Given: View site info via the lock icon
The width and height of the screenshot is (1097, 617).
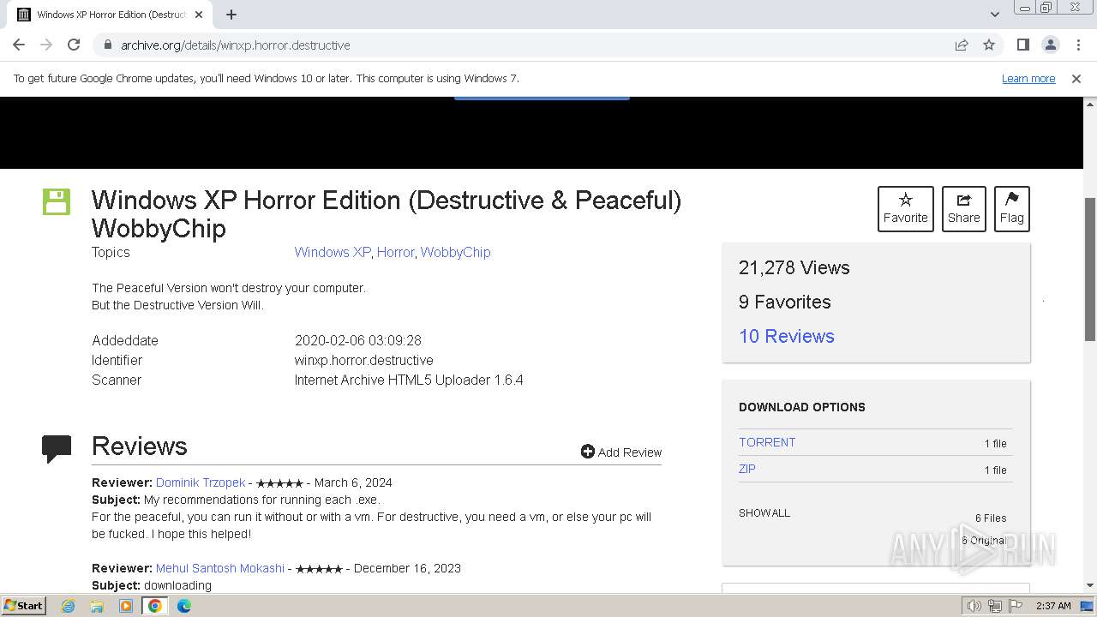Looking at the screenshot, I should click(107, 45).
